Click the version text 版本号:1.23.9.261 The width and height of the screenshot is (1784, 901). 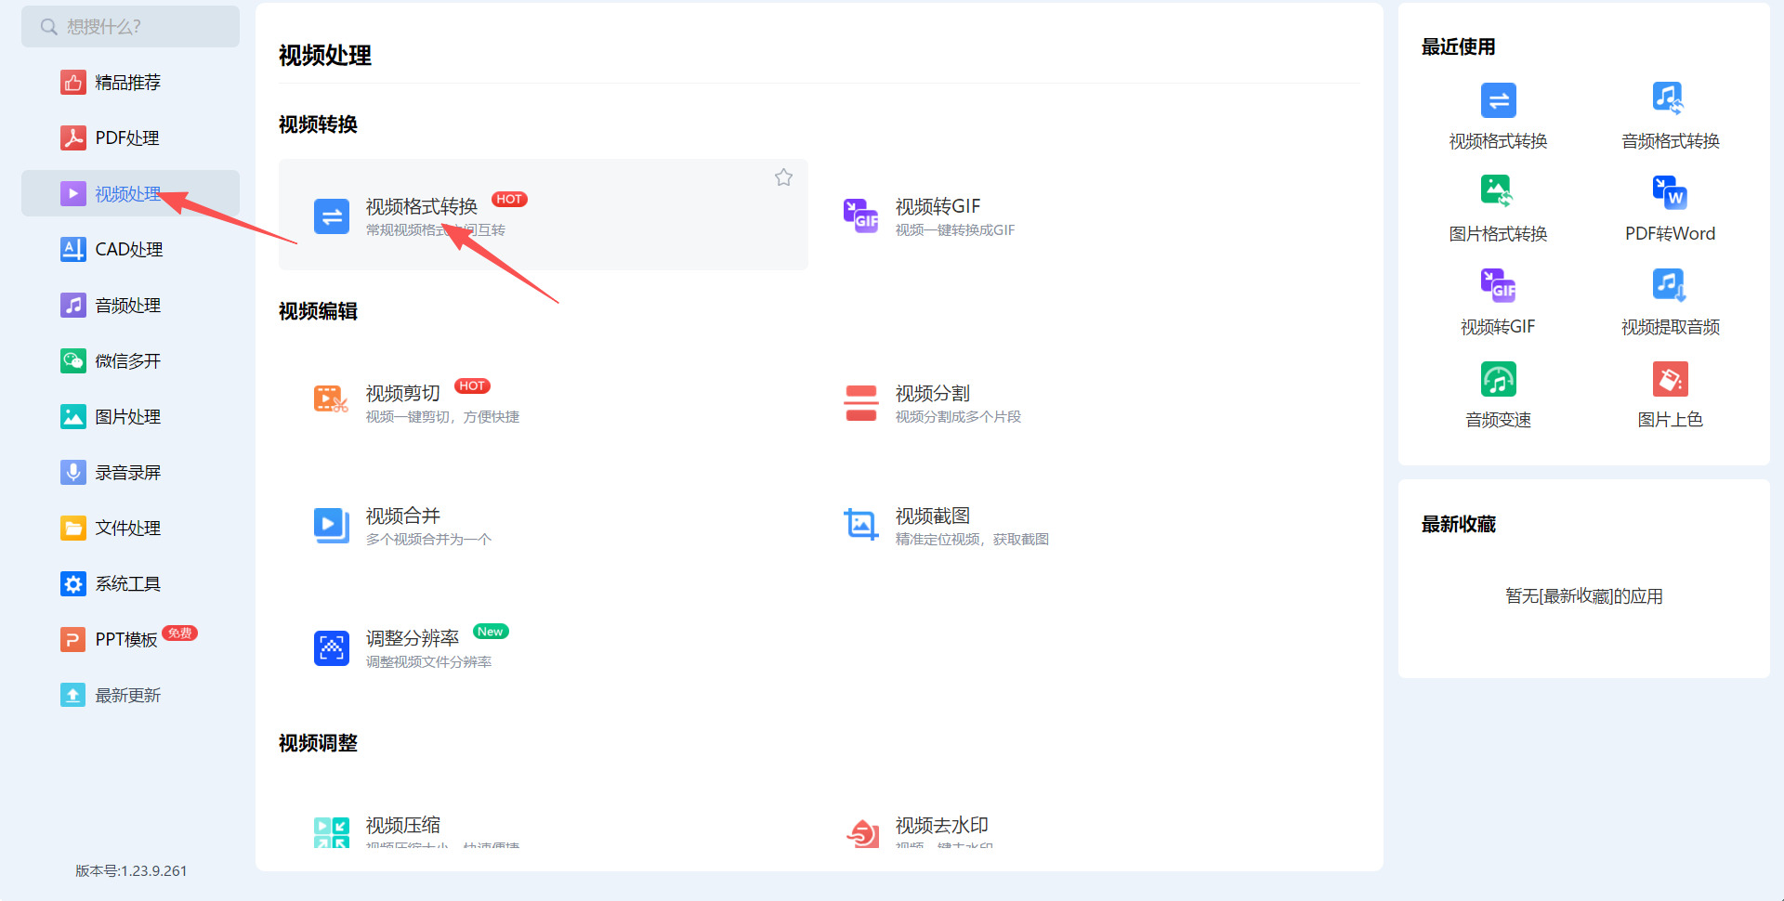click(x=131, y=871)
